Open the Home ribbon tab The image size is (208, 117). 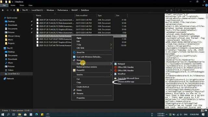[x=13, y=5]
